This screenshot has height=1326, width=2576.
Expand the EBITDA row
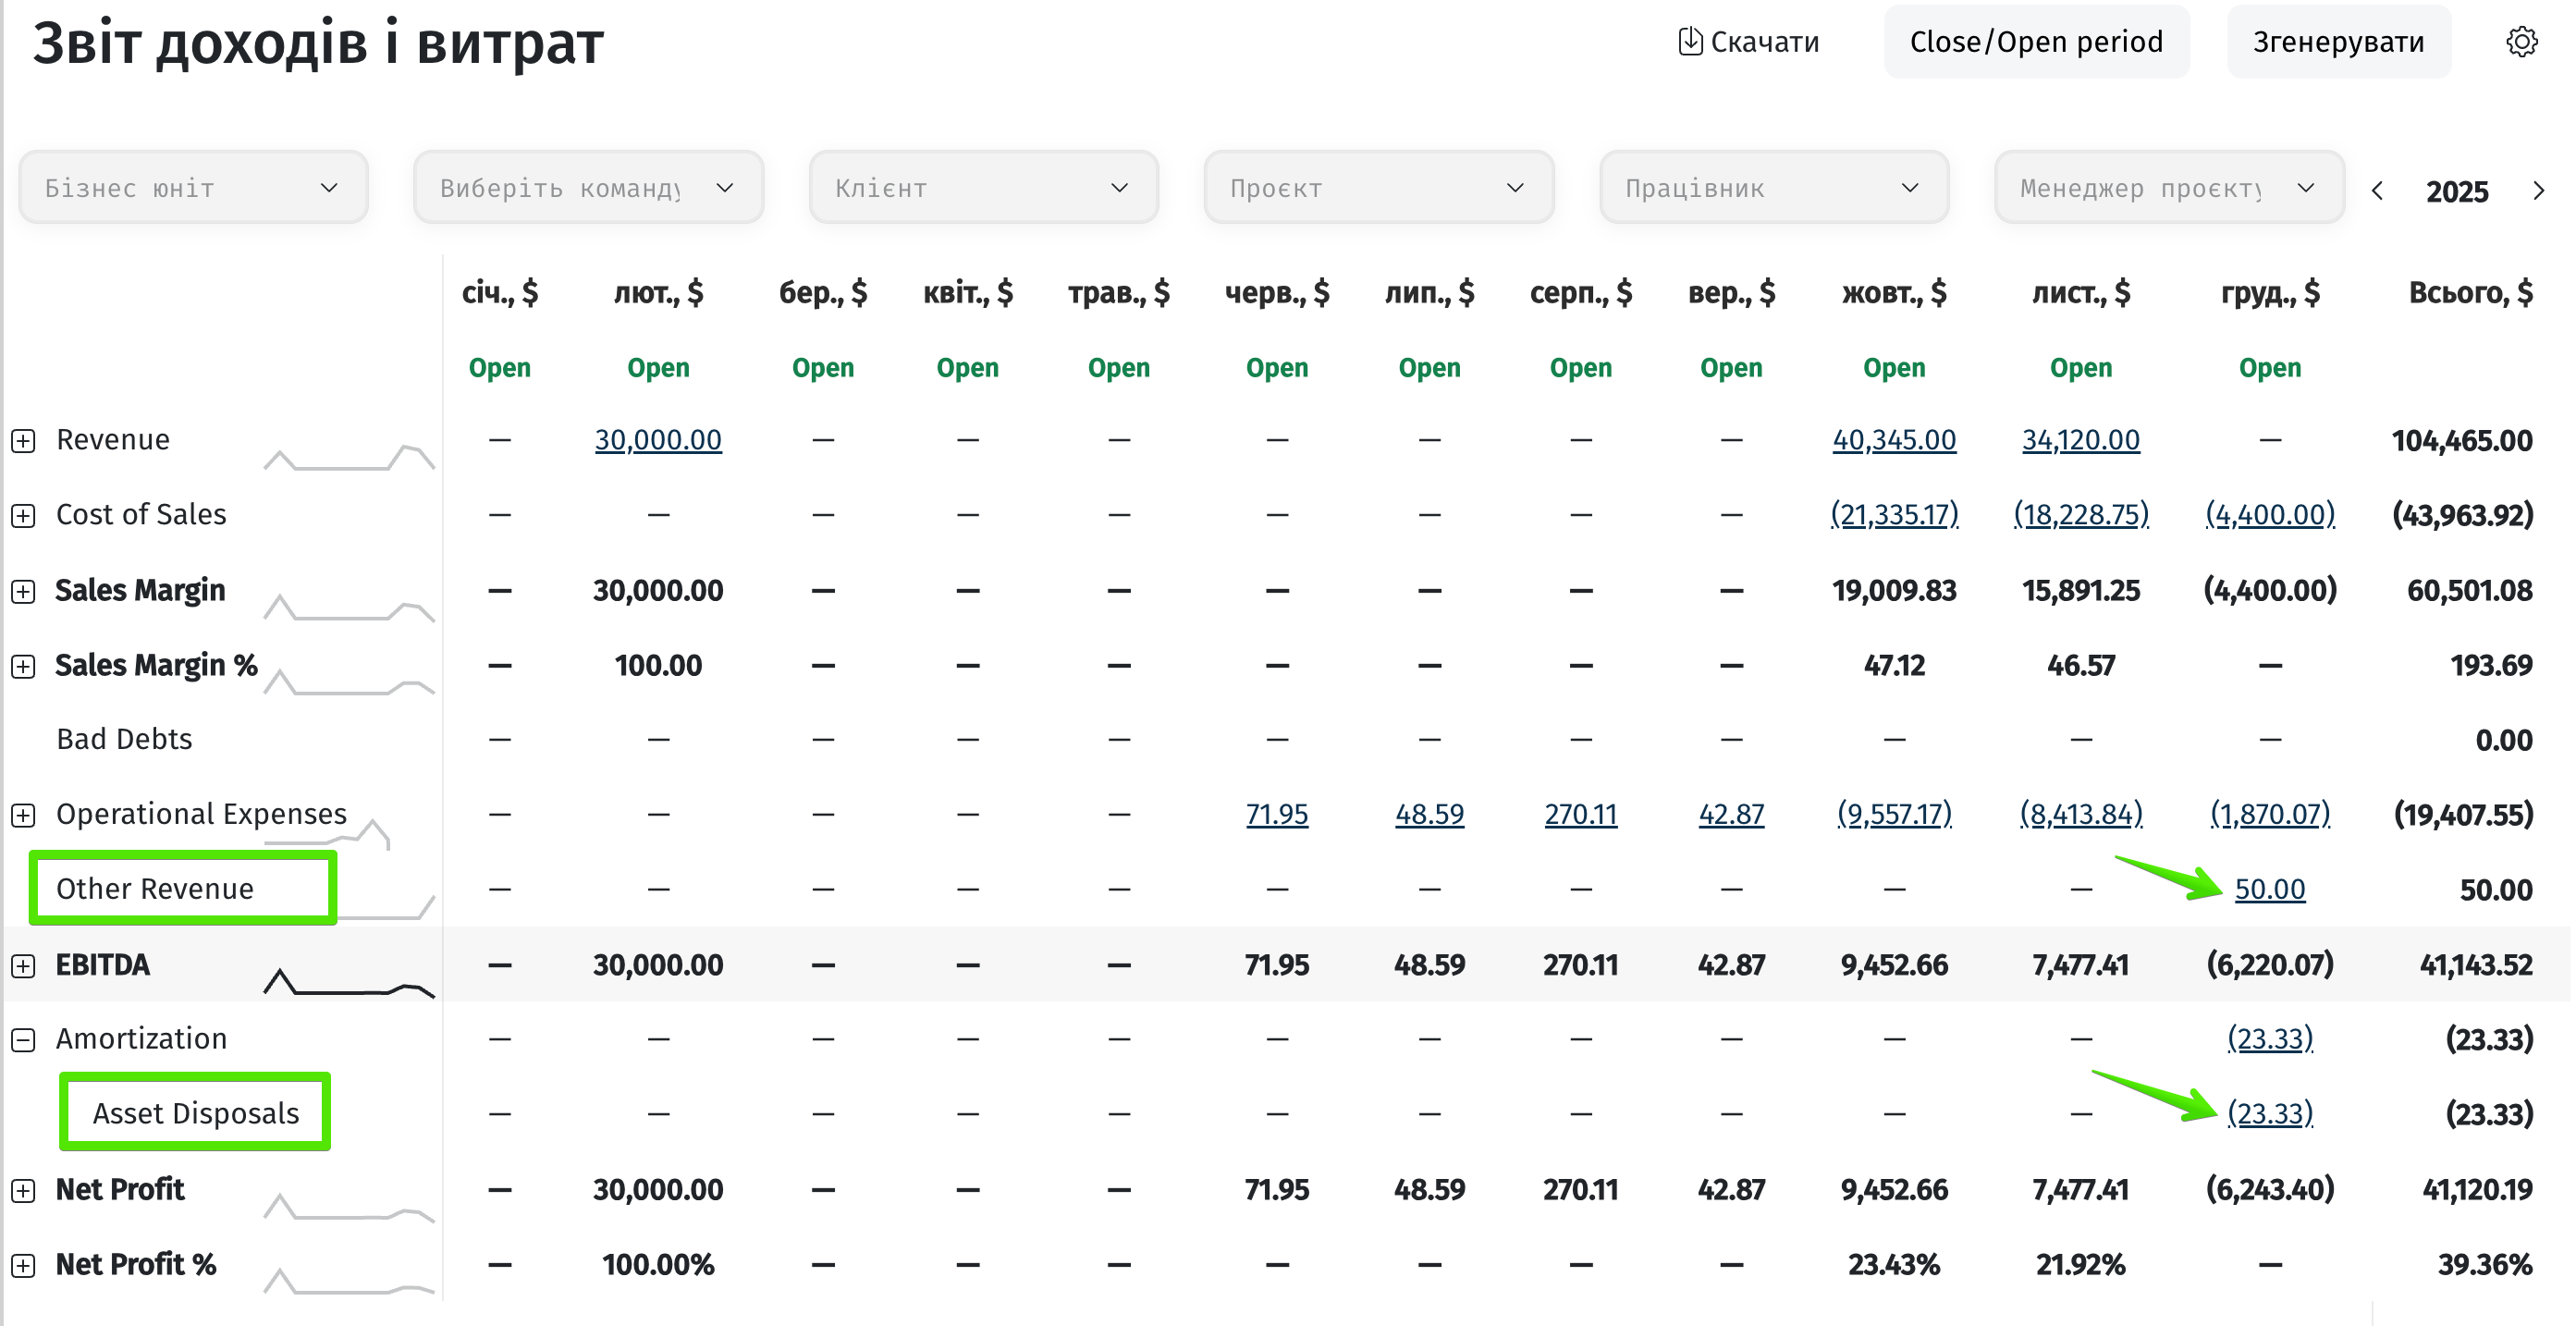(23, 966)
